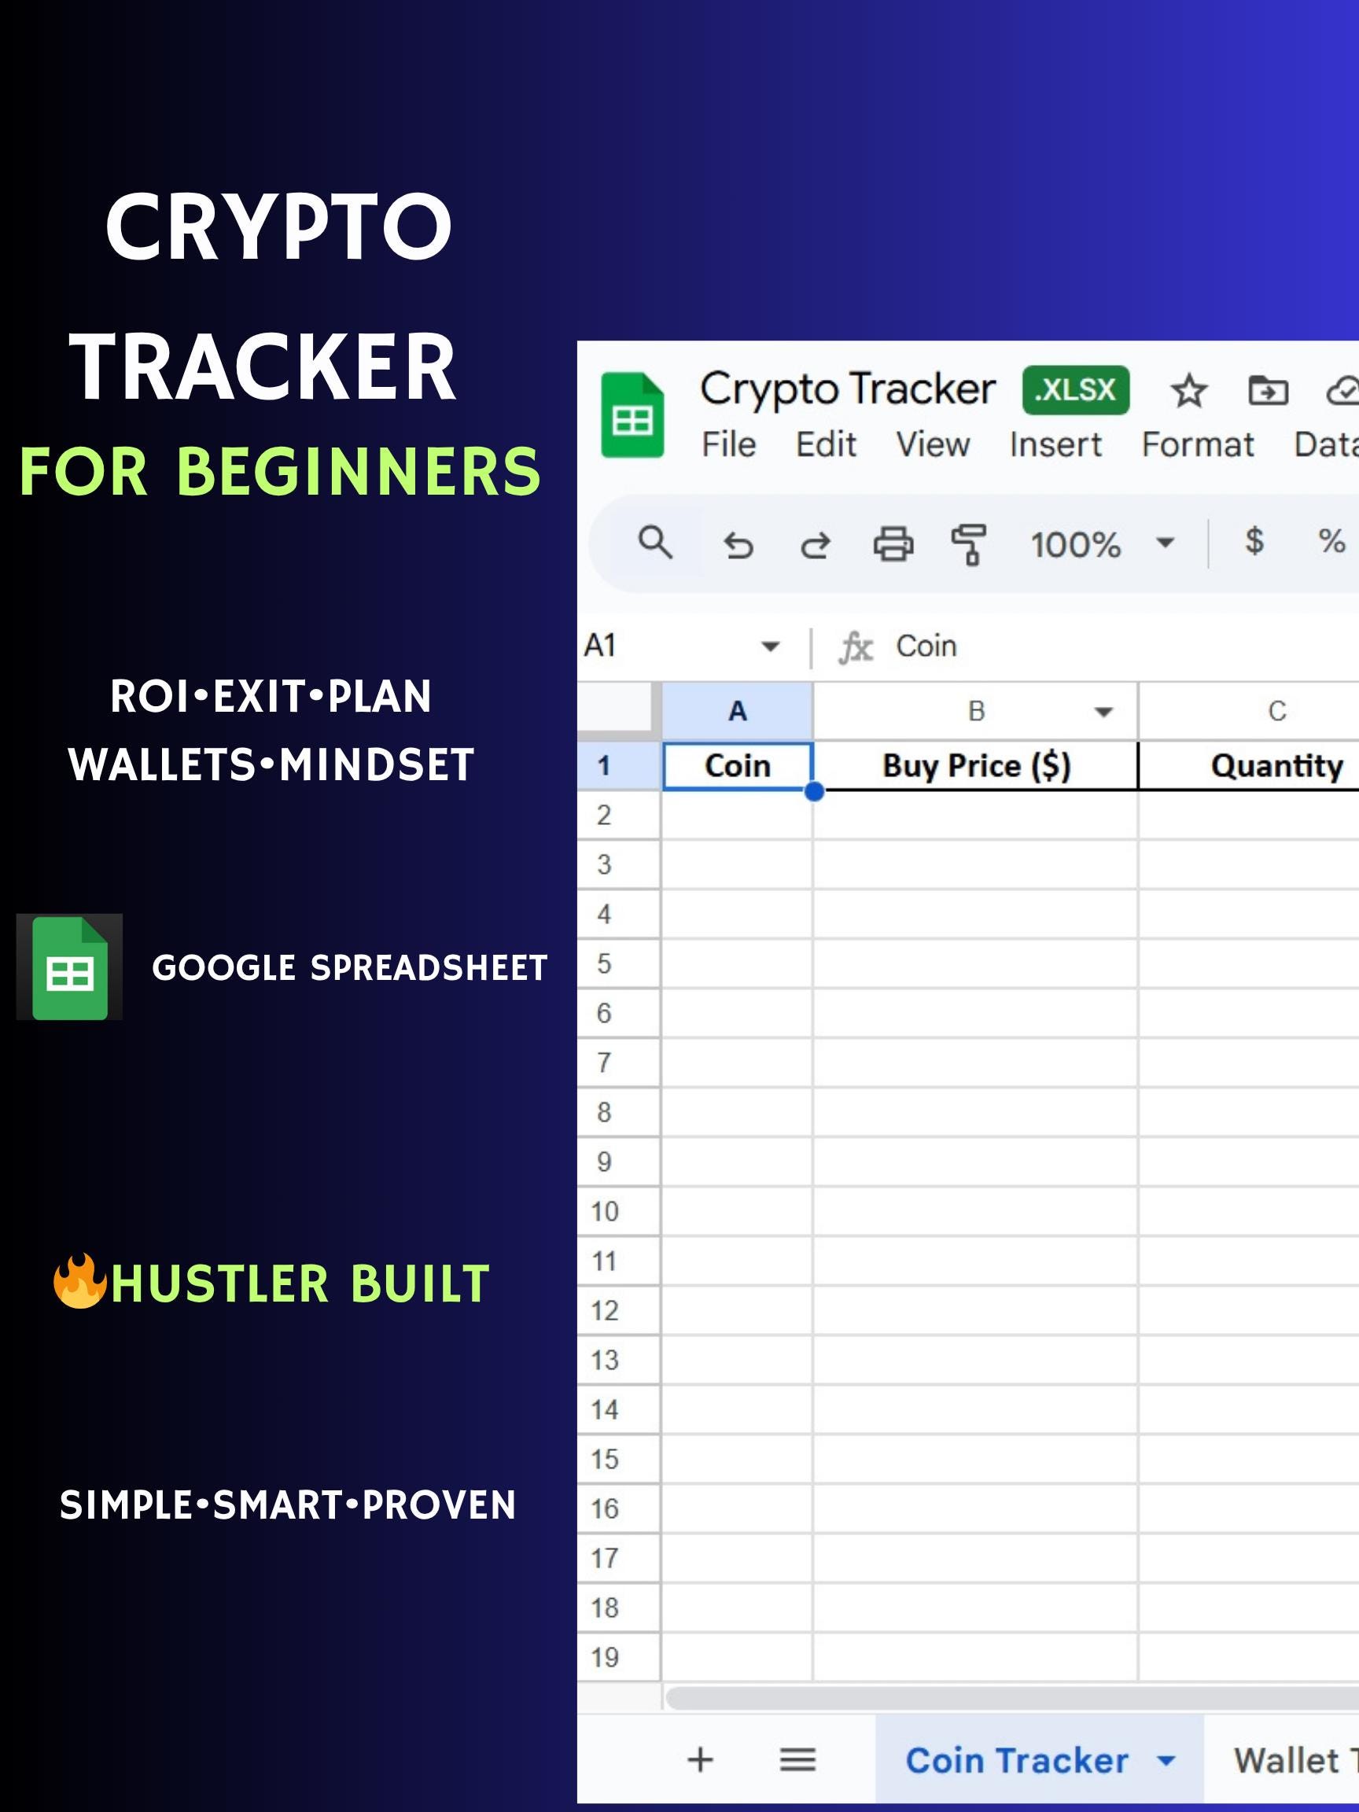Star the Crypto Tracker spreadsheet
1359x1812 pixels.
click(1187, 391)
